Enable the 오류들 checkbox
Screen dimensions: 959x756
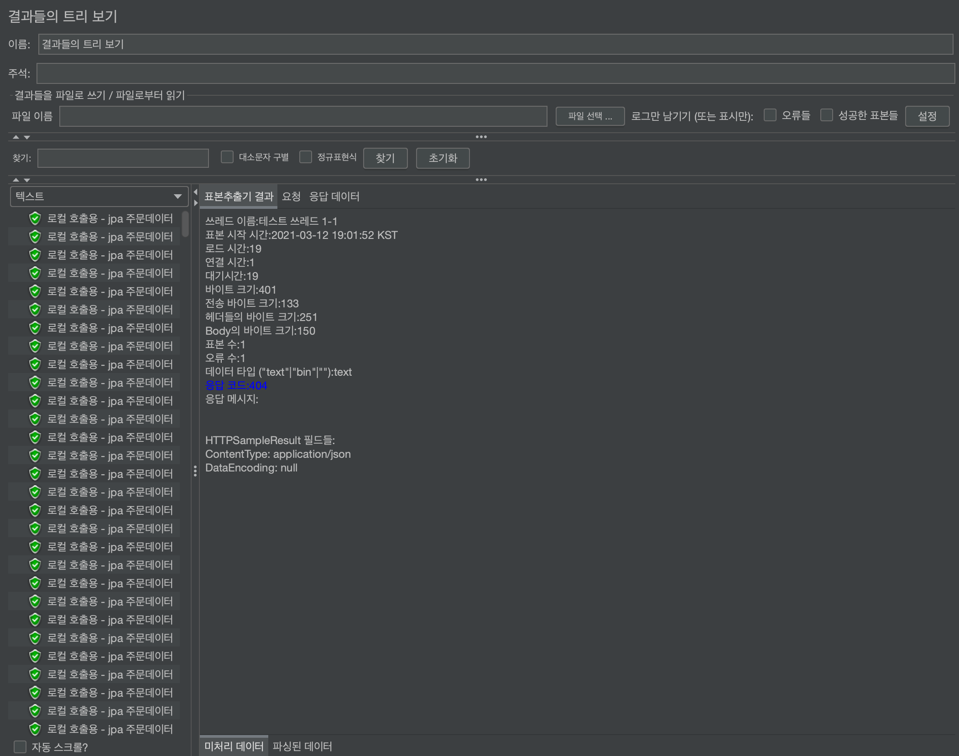pyautogui.click(x=770, y=115)
